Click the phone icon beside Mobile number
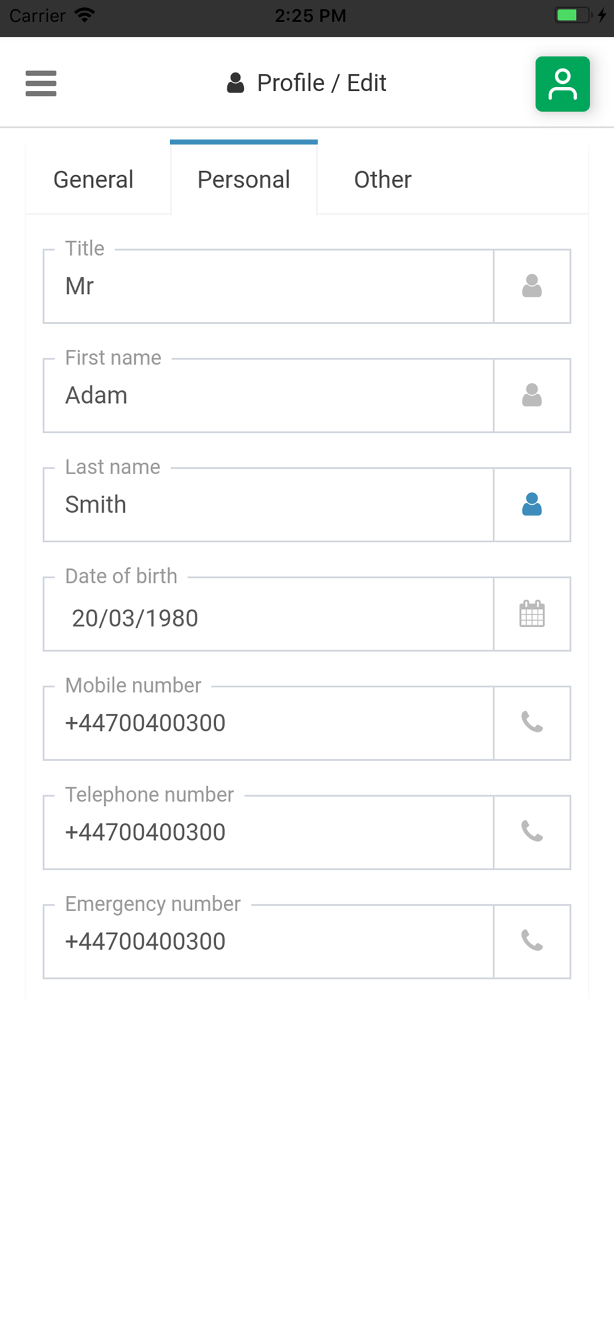 (532, 723)
